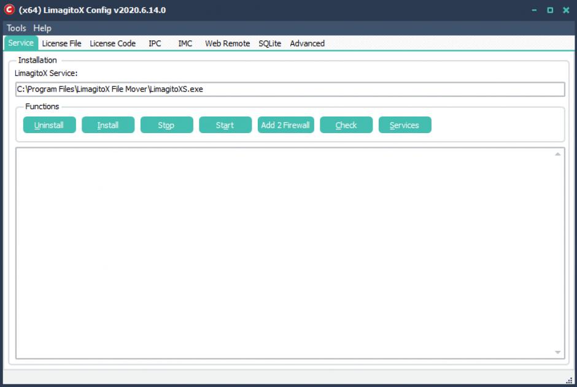Close the LimagitoX Config window
Screen dimensions: 577x387
click(x=566, y=10)
